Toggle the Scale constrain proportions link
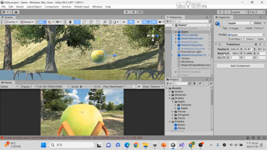Screen dimensions: 267x150 pyautogui.click(x=224, y=57)
